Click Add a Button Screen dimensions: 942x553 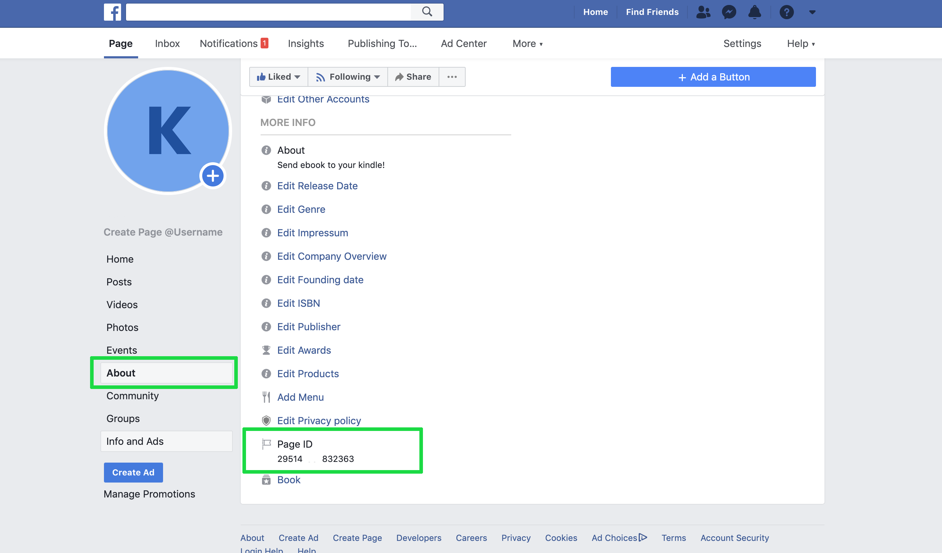click(713, 77)
